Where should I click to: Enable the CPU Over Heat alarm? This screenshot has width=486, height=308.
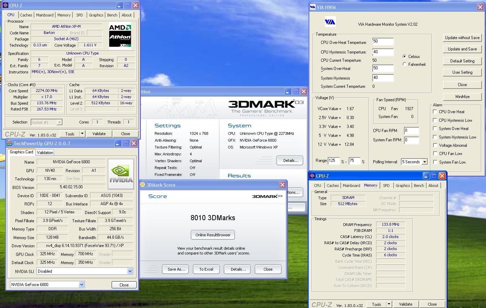tap(435, 112)
